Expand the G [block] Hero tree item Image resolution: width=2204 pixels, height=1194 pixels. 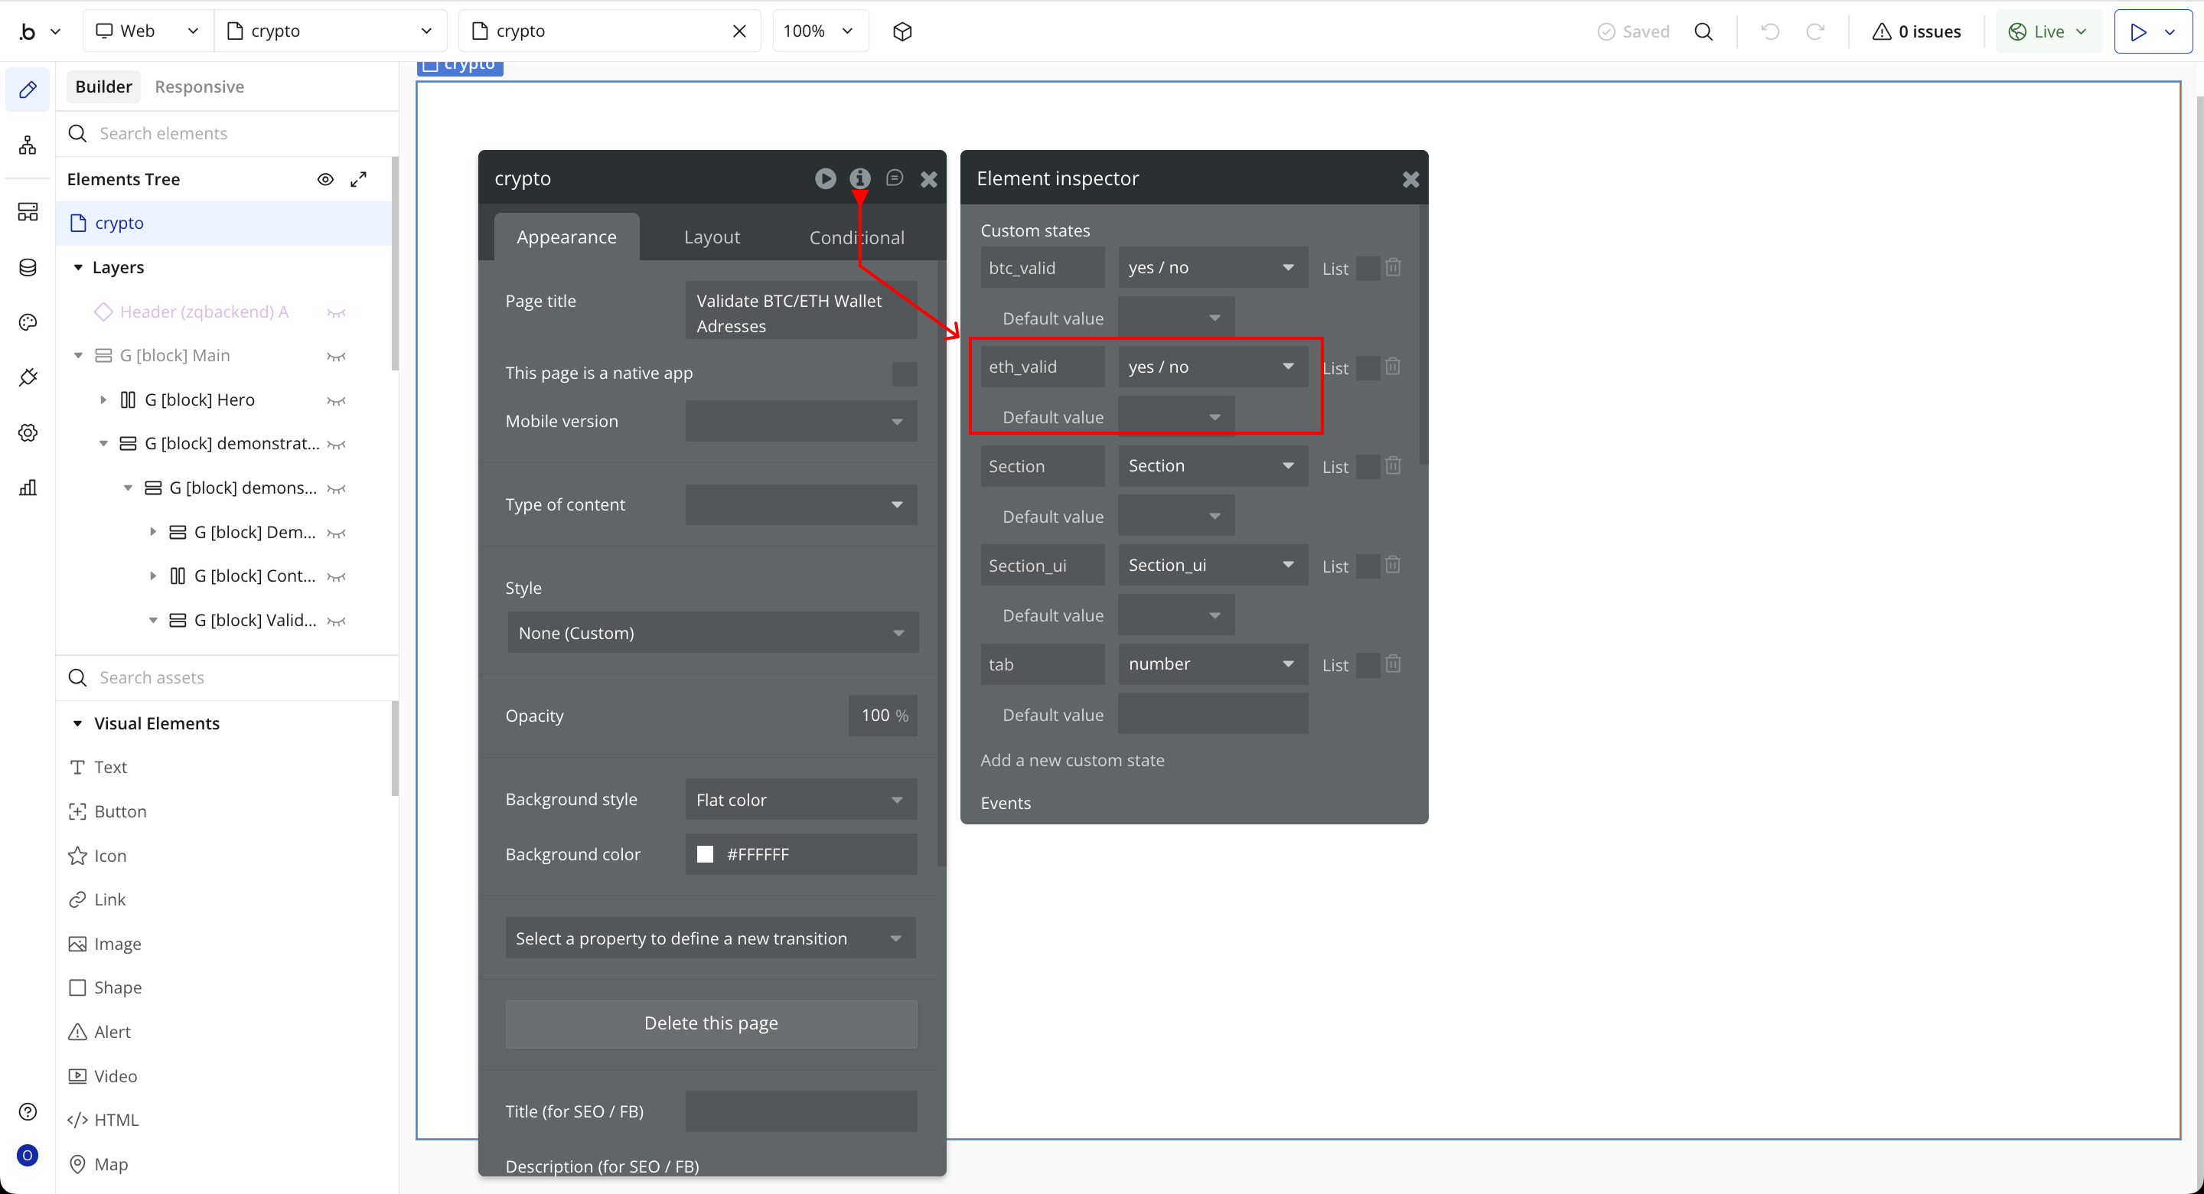coord(103,400)
